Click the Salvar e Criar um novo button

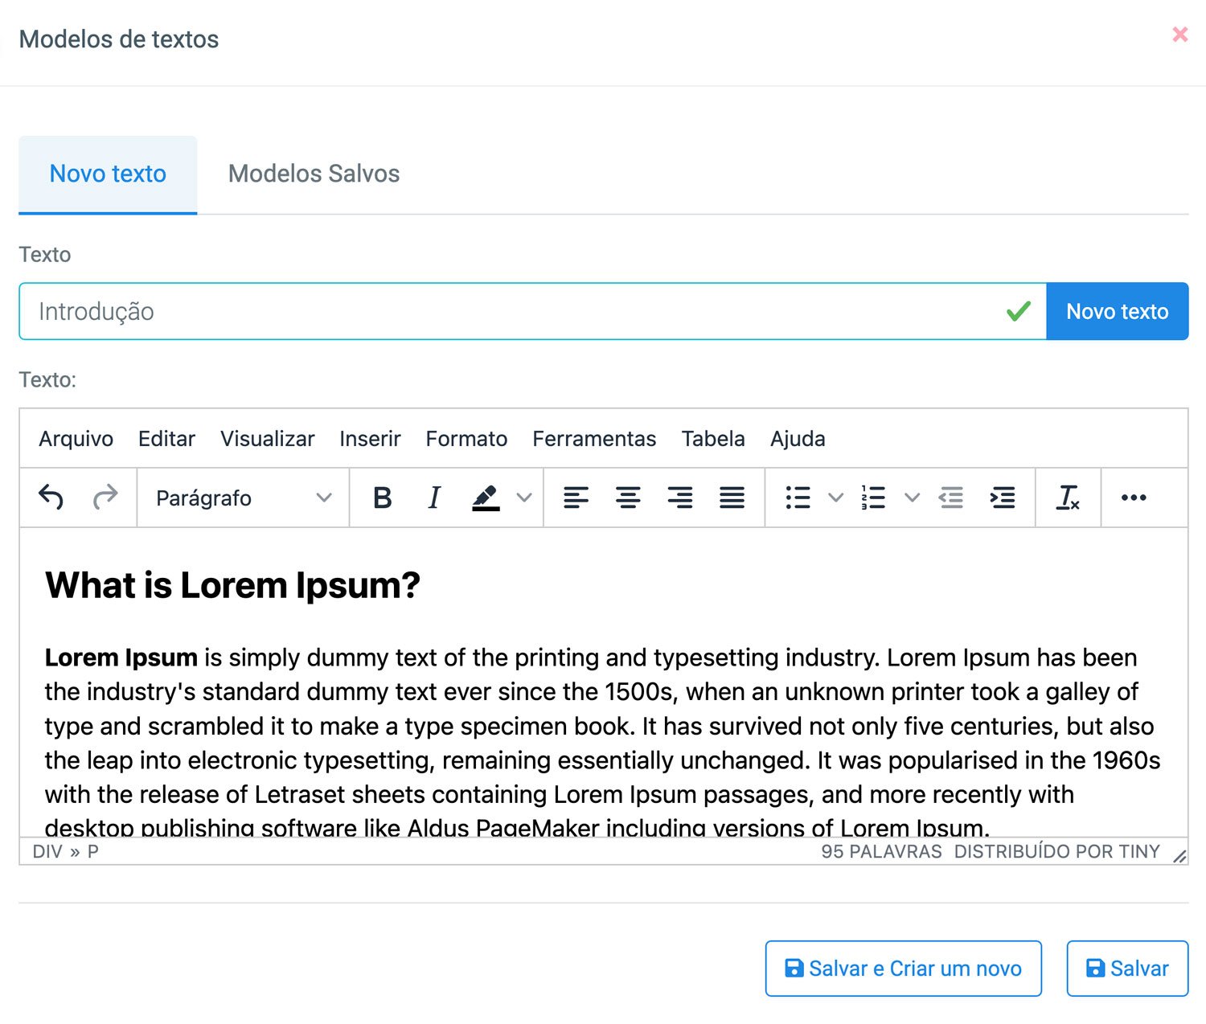point(904,969)
